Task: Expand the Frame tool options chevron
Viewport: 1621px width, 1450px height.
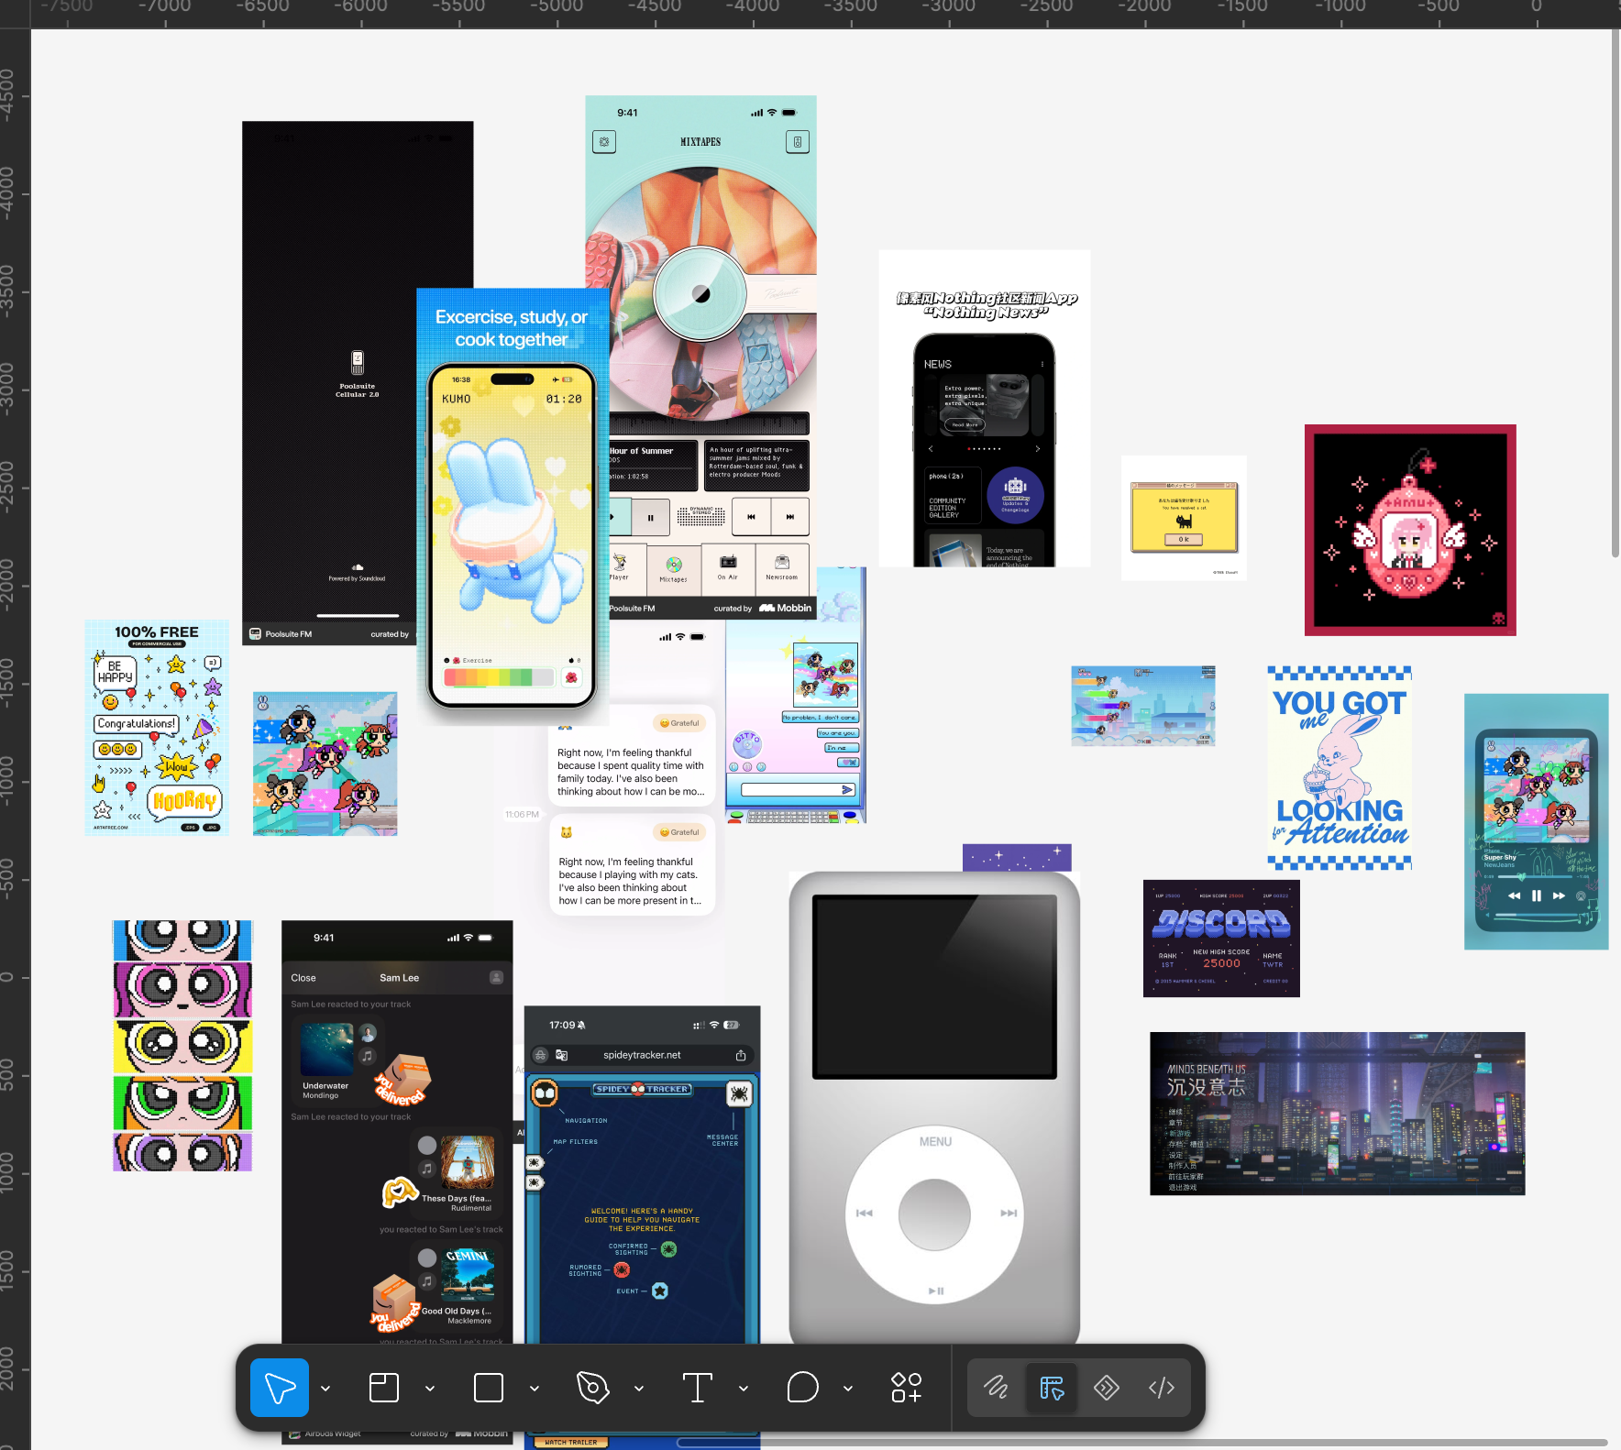Action: click(x=430, y=1389)
